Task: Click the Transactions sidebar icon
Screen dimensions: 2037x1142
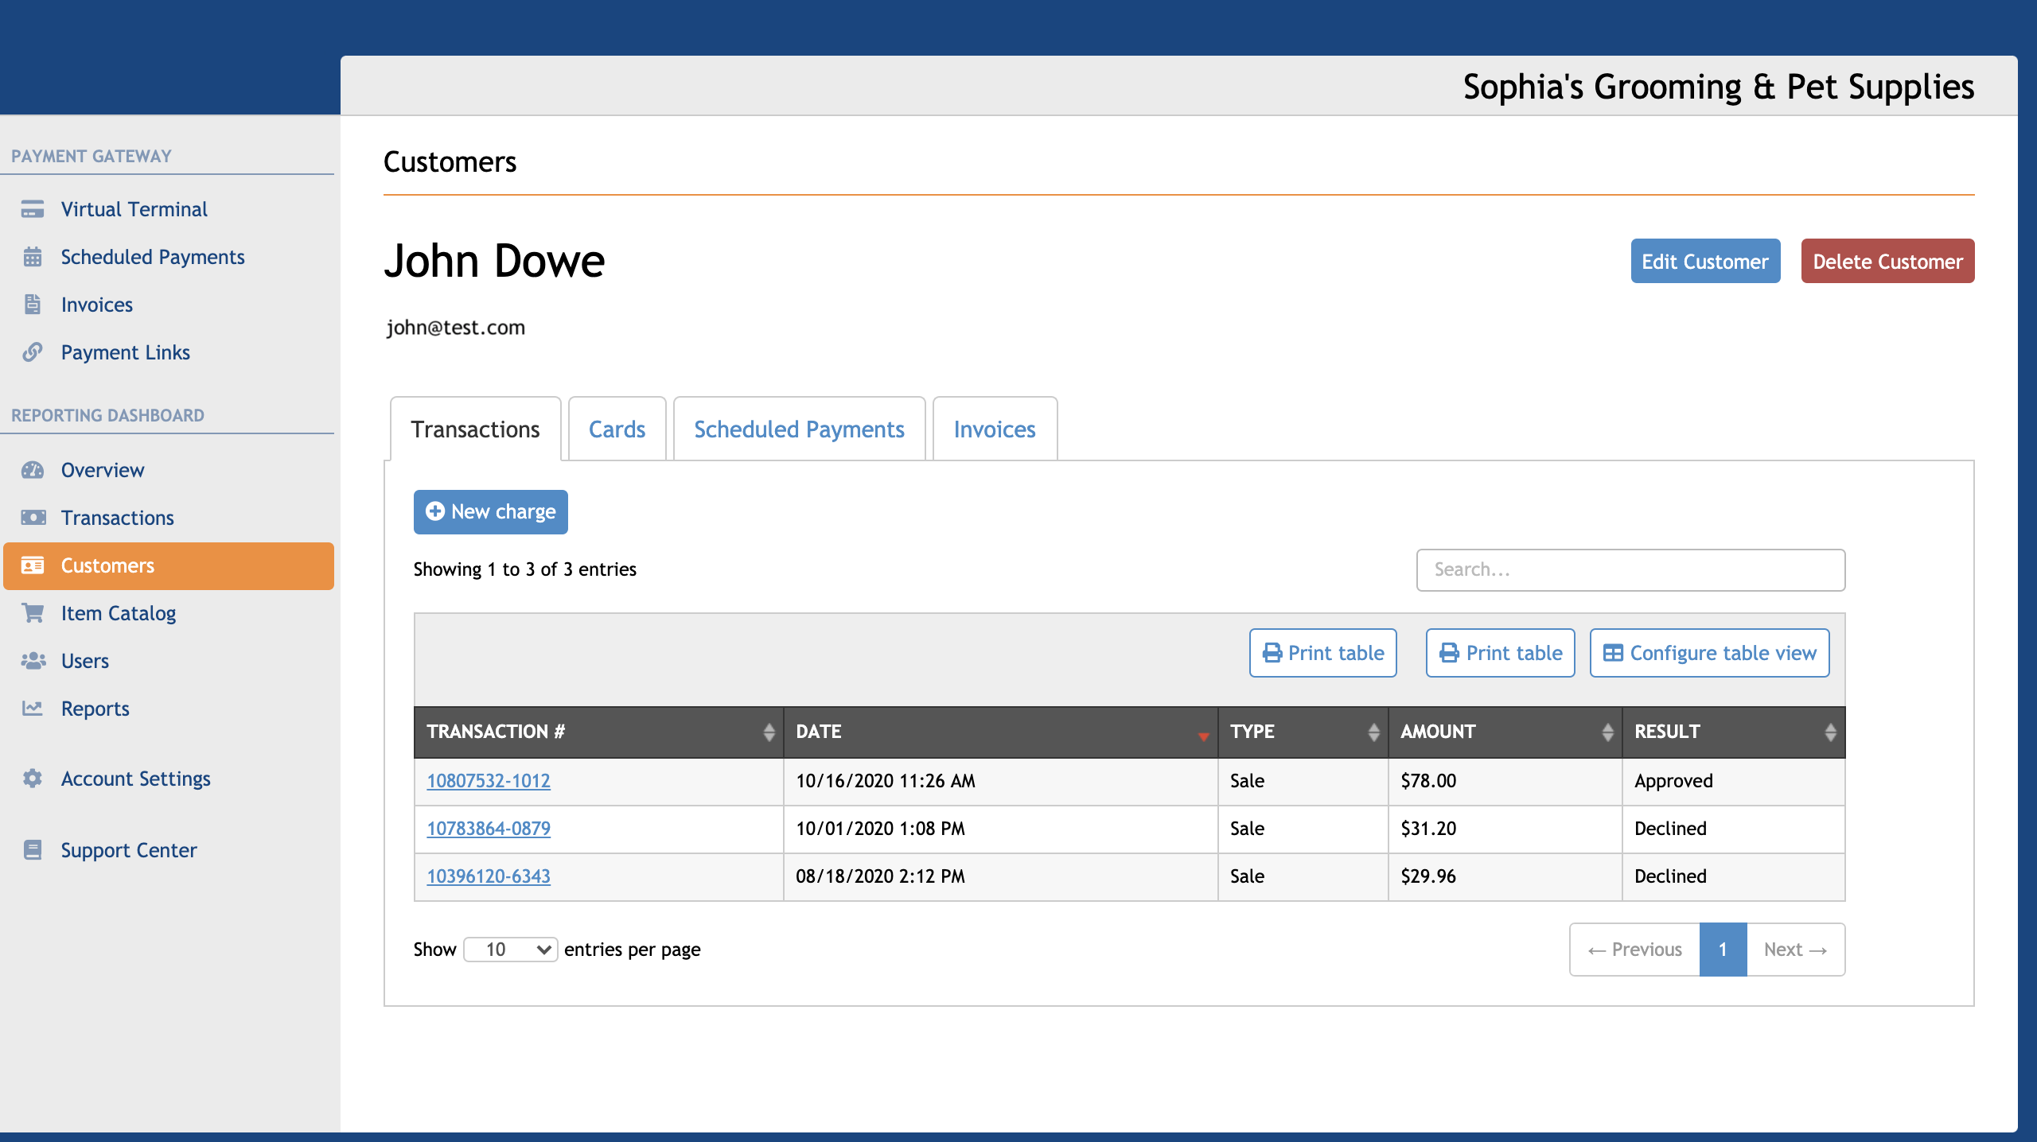Action: coord(33,517)
